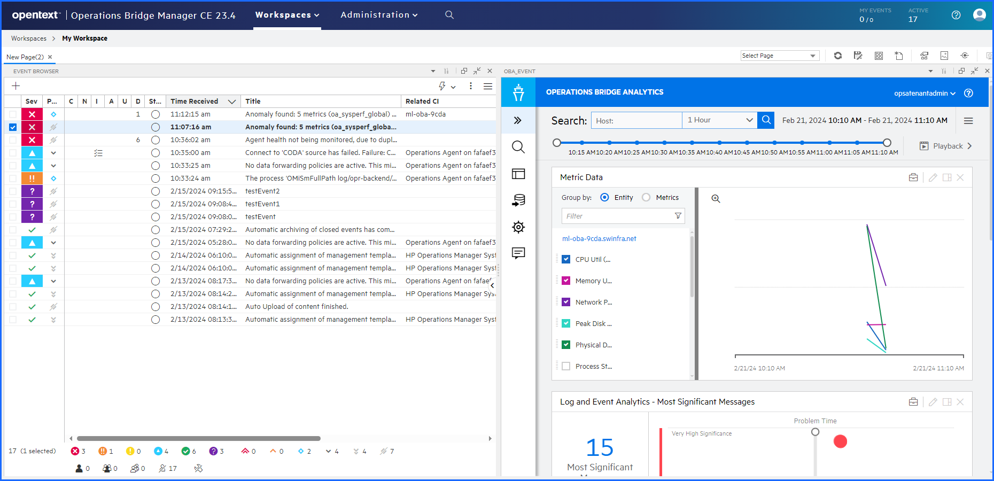The height and width of the screenshot is (481, 994).
Task: Open data sources icon in OBA sidebar
Action: pyautogui.click(x=518, y=200)
